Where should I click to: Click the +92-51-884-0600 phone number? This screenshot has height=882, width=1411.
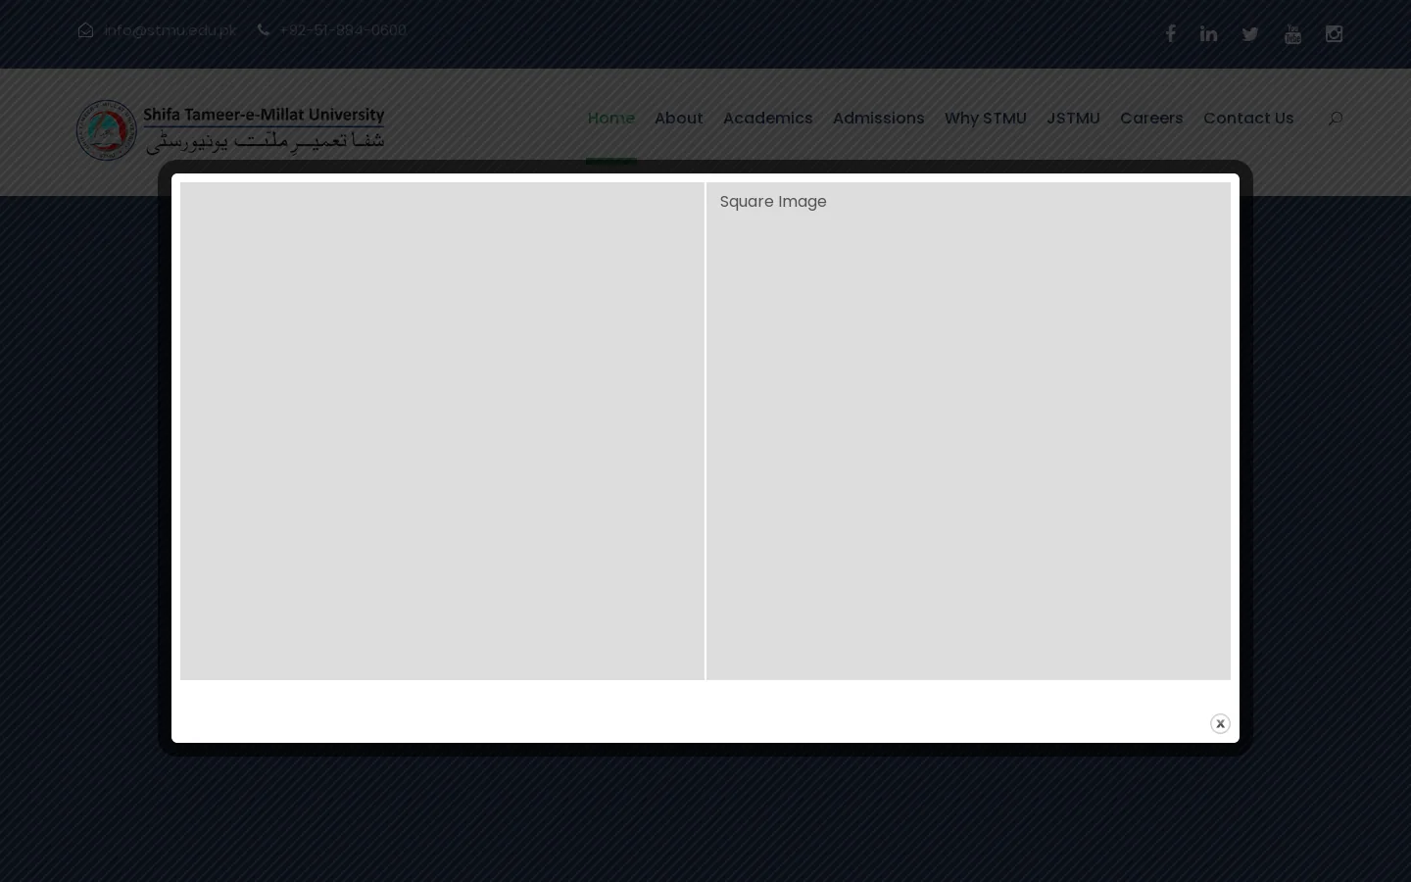click(x=343, y=30)
